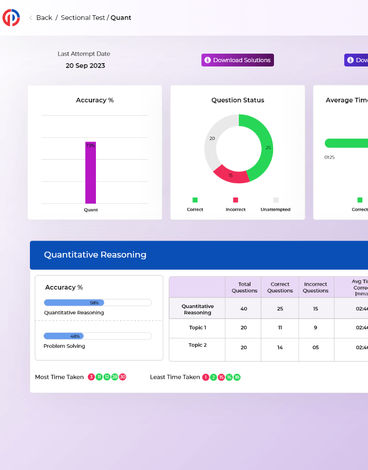Click question 15 badge under Least Time Taken
The height and width of the screenshot is (470, 368).
221,377
